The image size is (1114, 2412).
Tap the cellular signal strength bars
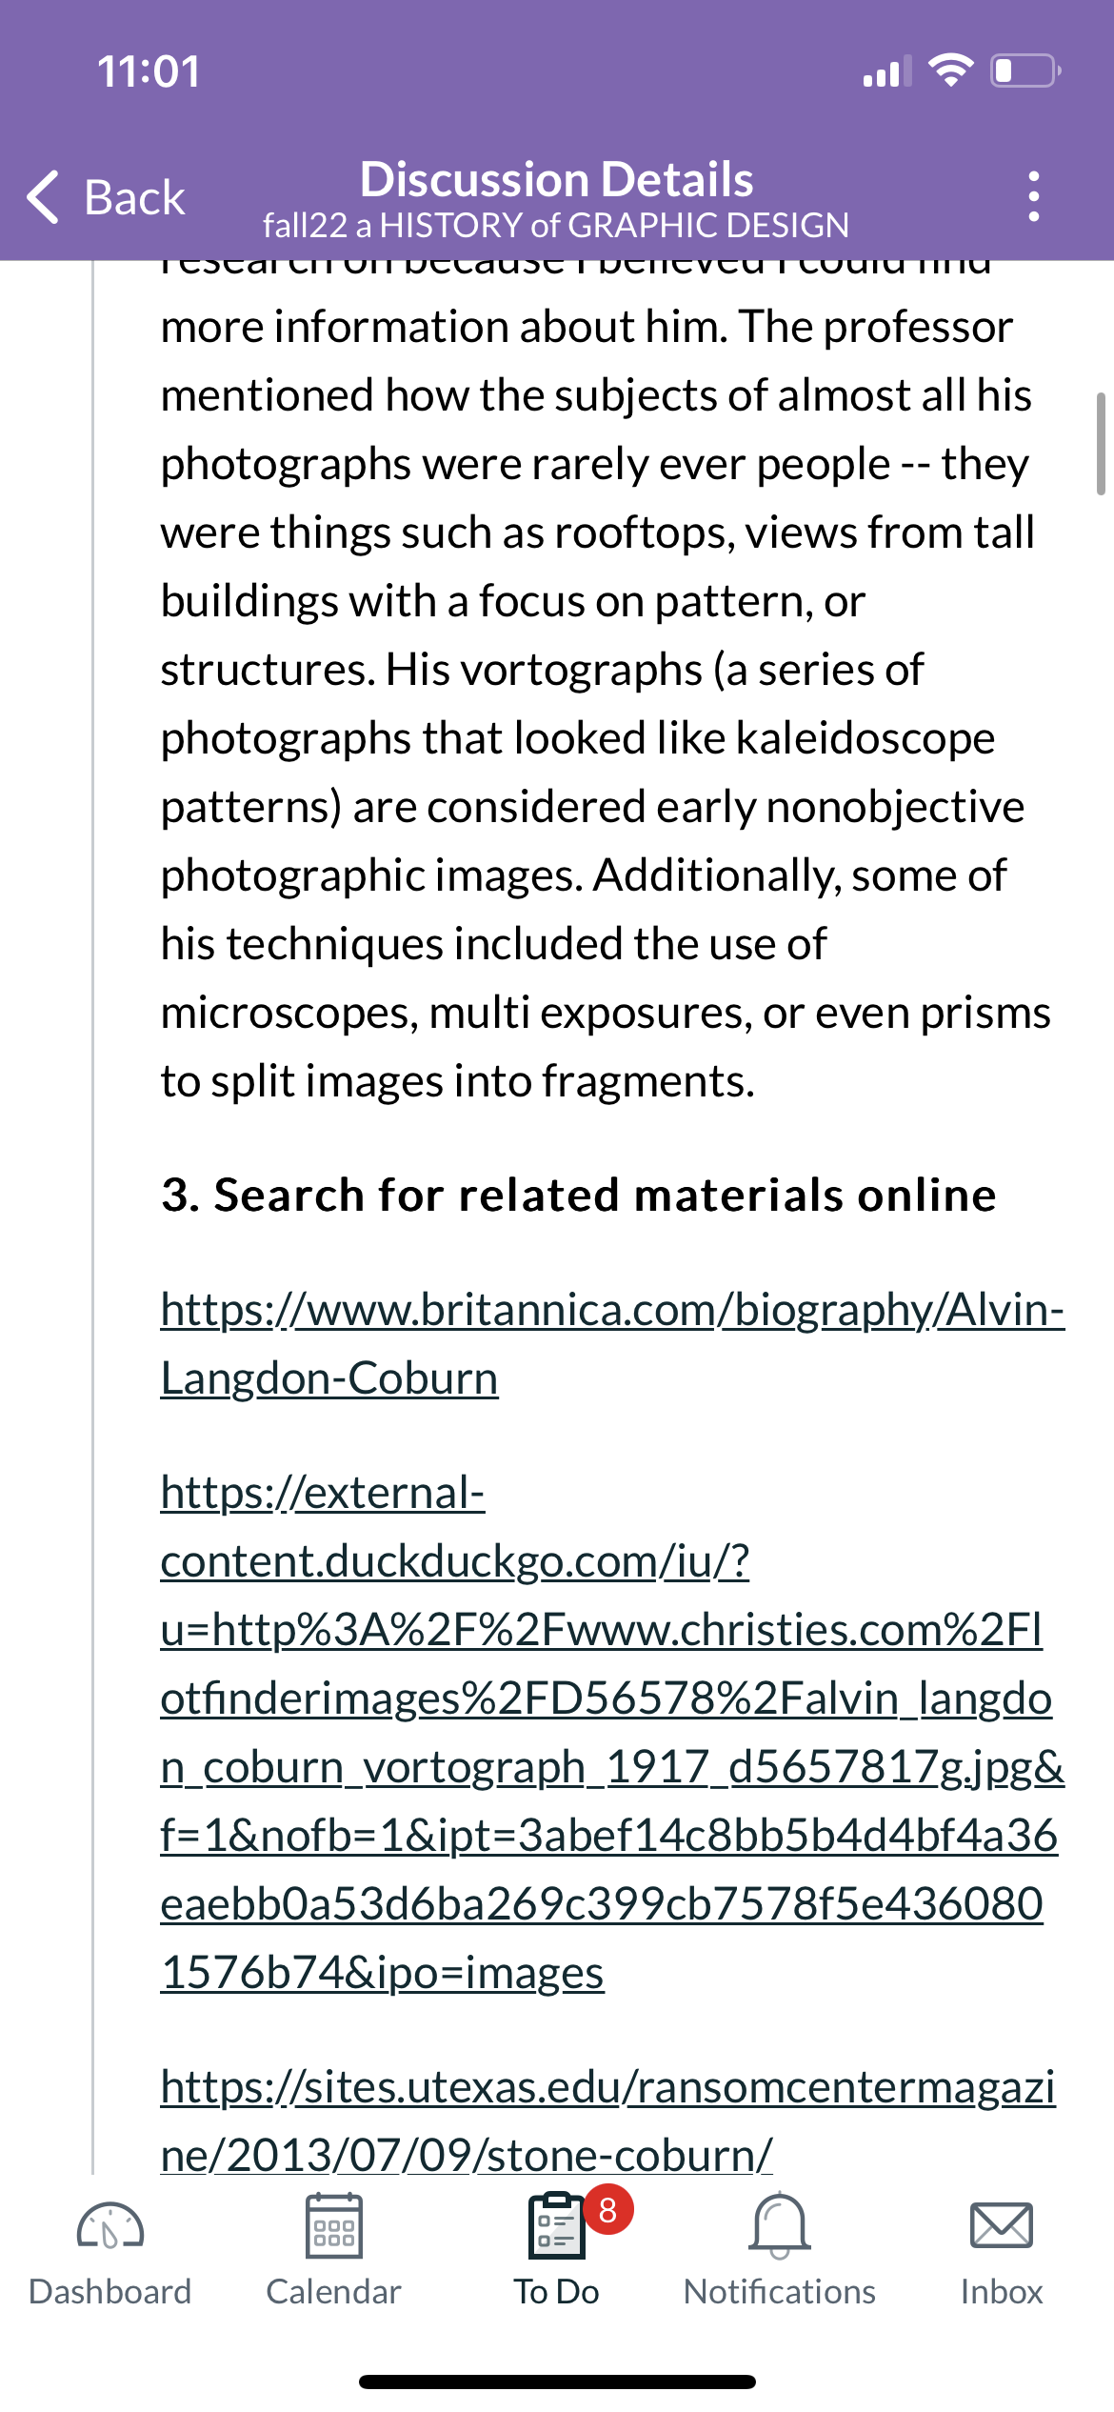pyautogui.click(x=886, y=70)
